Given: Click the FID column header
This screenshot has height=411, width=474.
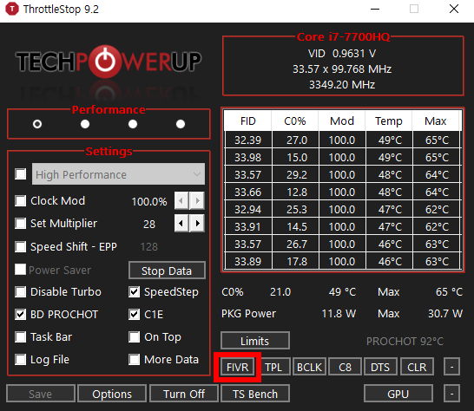Looking at the screenshot, I should pyautogui.click(x=248, y=121).
